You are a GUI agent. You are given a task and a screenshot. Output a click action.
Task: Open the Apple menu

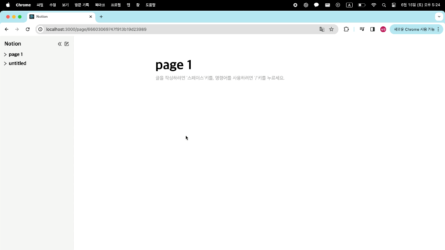8,5
